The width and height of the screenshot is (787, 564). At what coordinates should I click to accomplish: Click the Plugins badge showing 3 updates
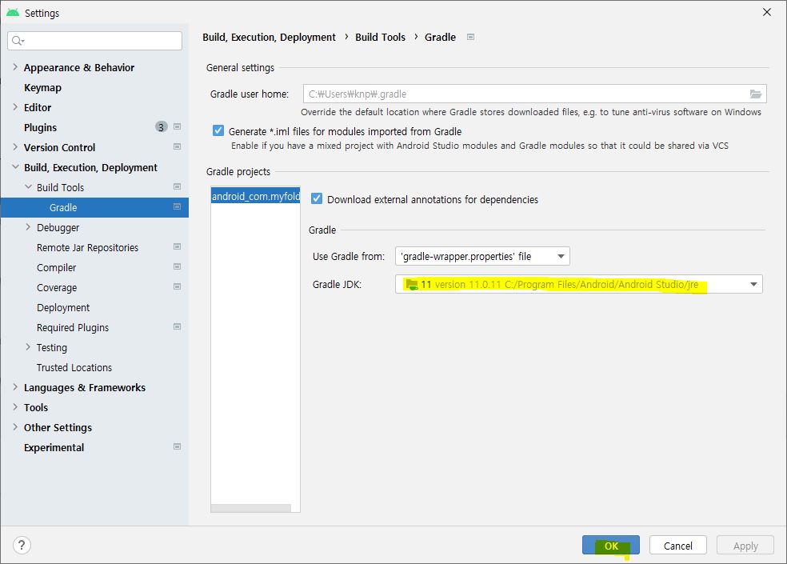click(x=160, y=126)
